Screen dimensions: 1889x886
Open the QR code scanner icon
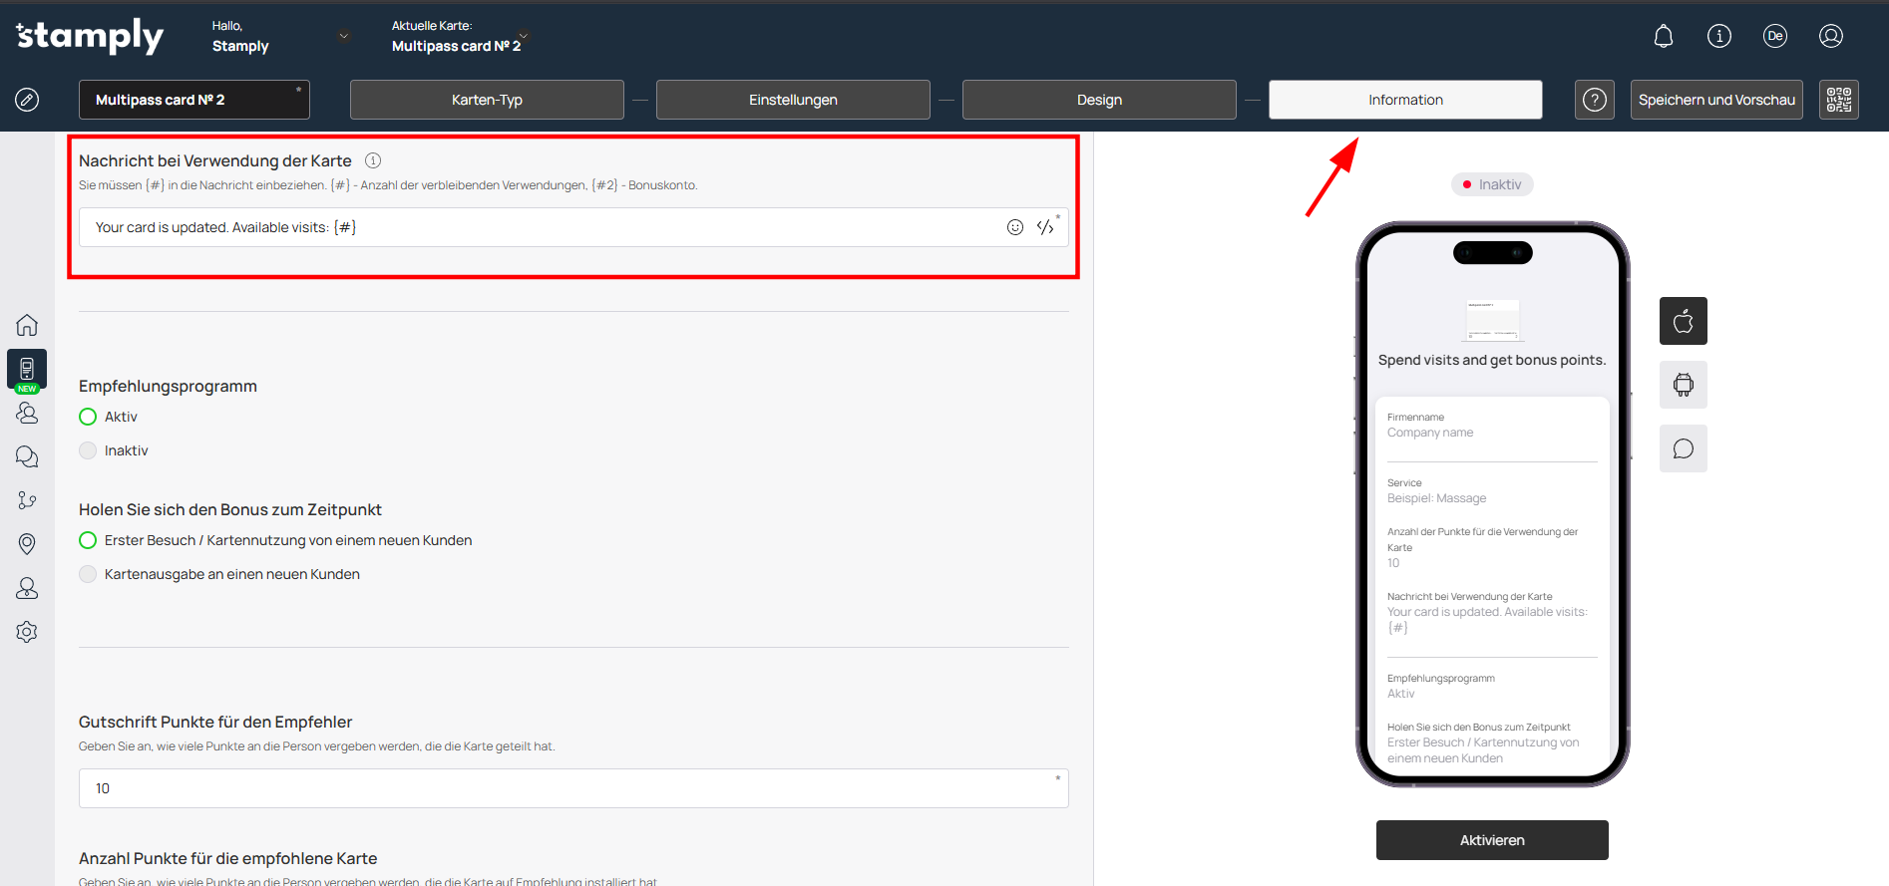point(1838,100)
